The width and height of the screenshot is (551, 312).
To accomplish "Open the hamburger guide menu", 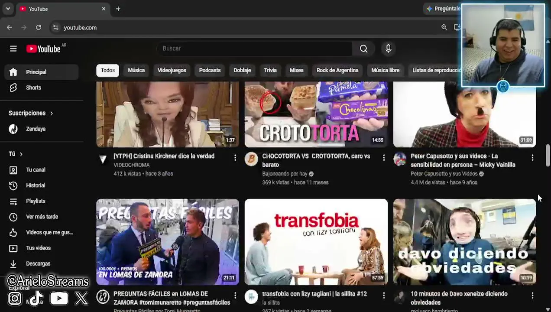I will pos(13,49).
